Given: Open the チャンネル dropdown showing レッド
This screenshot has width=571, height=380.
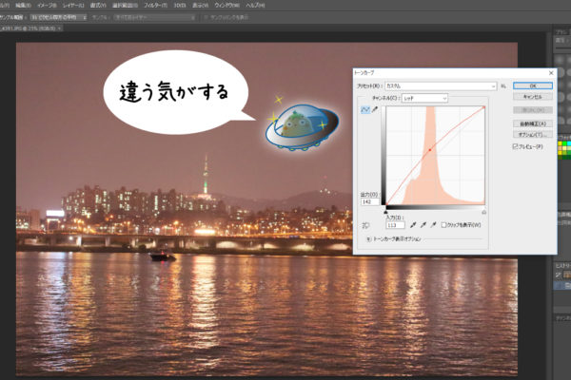Looking at the screenshot, I should (x=423, y=98).
